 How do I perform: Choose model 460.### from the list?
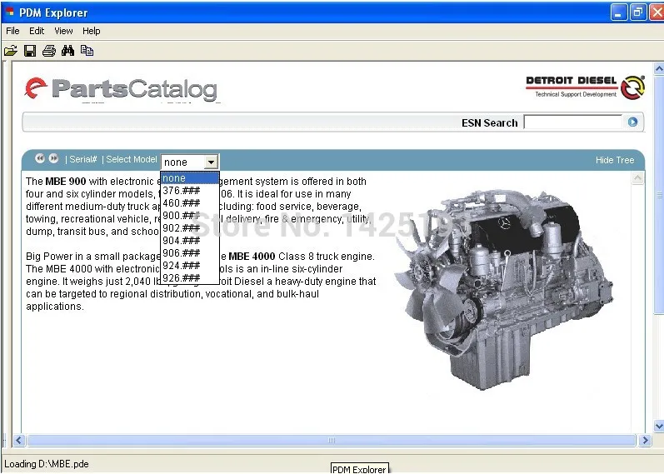190,203
